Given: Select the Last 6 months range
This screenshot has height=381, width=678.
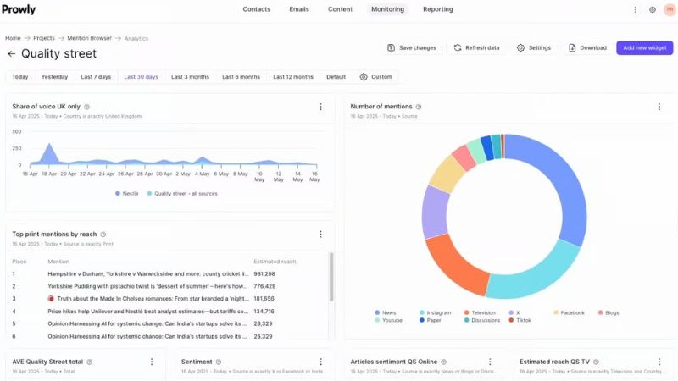Looking at the screenshot, I should tap(242, 77).
